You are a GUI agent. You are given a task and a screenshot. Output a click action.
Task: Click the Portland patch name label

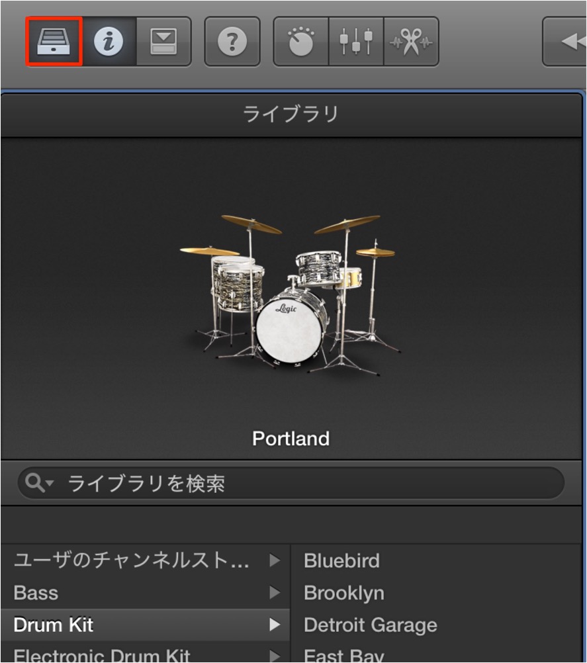[291, 439]
